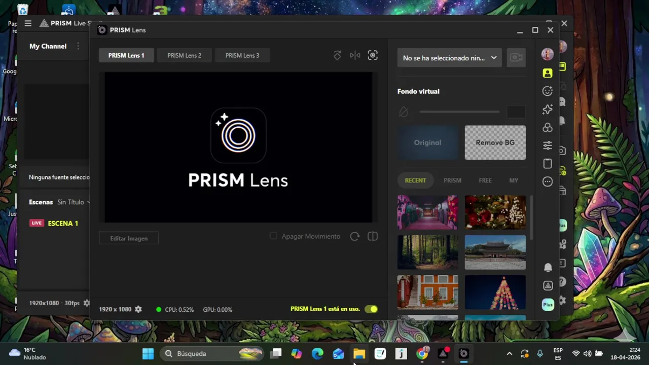Choose the orange building background thumbnail

tap(427, 293)
